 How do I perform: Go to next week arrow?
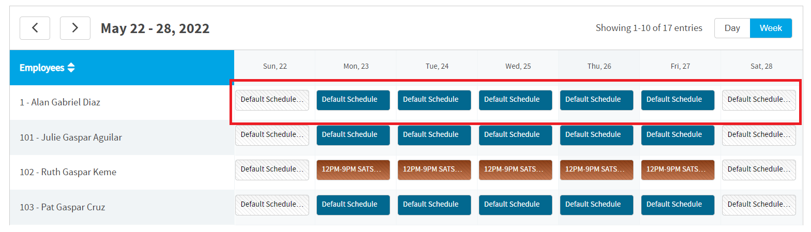coord(75,28)
